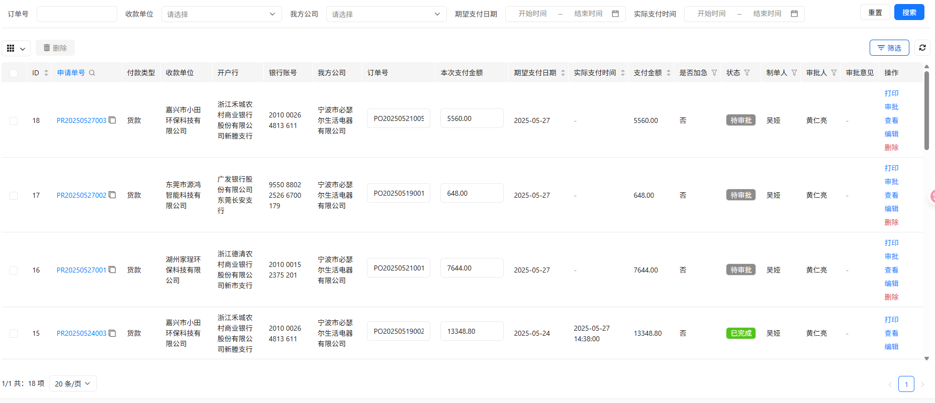Click 已完成 status badge in row 15
This screenshot has height=403, width=935.
(x=741, y=333)
